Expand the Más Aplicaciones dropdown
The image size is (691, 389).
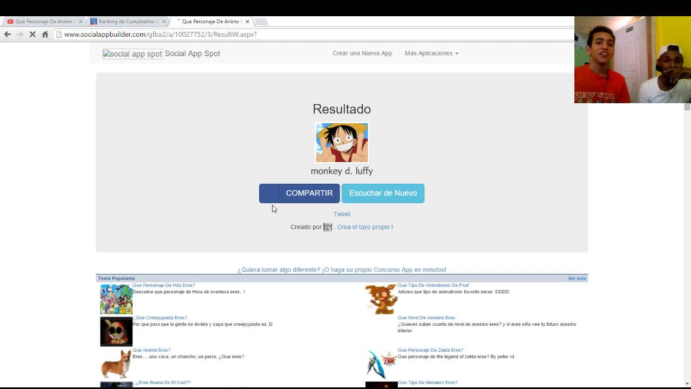point(431,53)
